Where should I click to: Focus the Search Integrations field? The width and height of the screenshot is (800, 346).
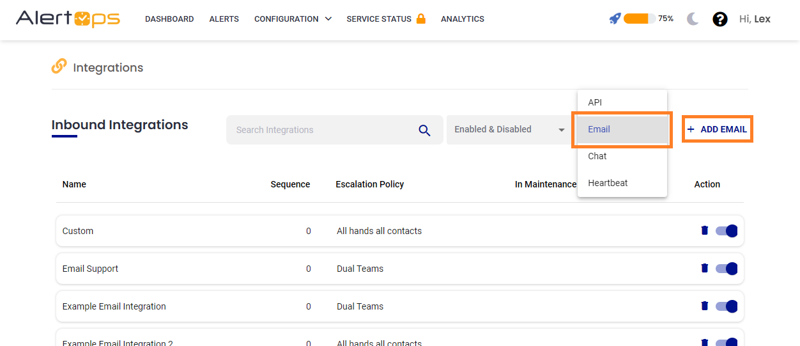click(319, 130)
